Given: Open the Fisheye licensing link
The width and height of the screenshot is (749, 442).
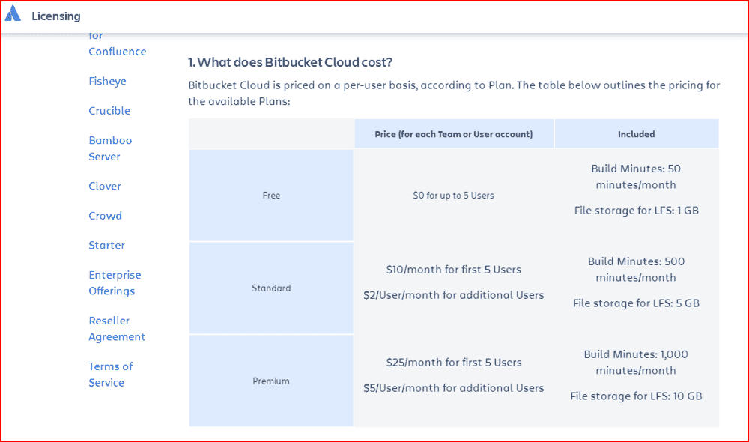Looking at the screenshot, I should (107, 81).
